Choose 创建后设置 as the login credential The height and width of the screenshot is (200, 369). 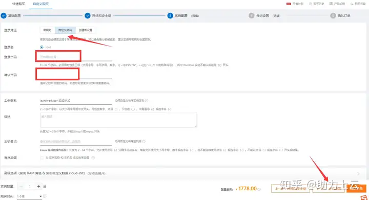click(86, 30)
